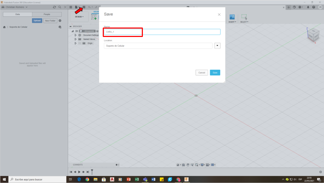The width and height of the screenshot is (324, 183).
Task: Click the blue Save button in the dialog
Action: (215, 73)
